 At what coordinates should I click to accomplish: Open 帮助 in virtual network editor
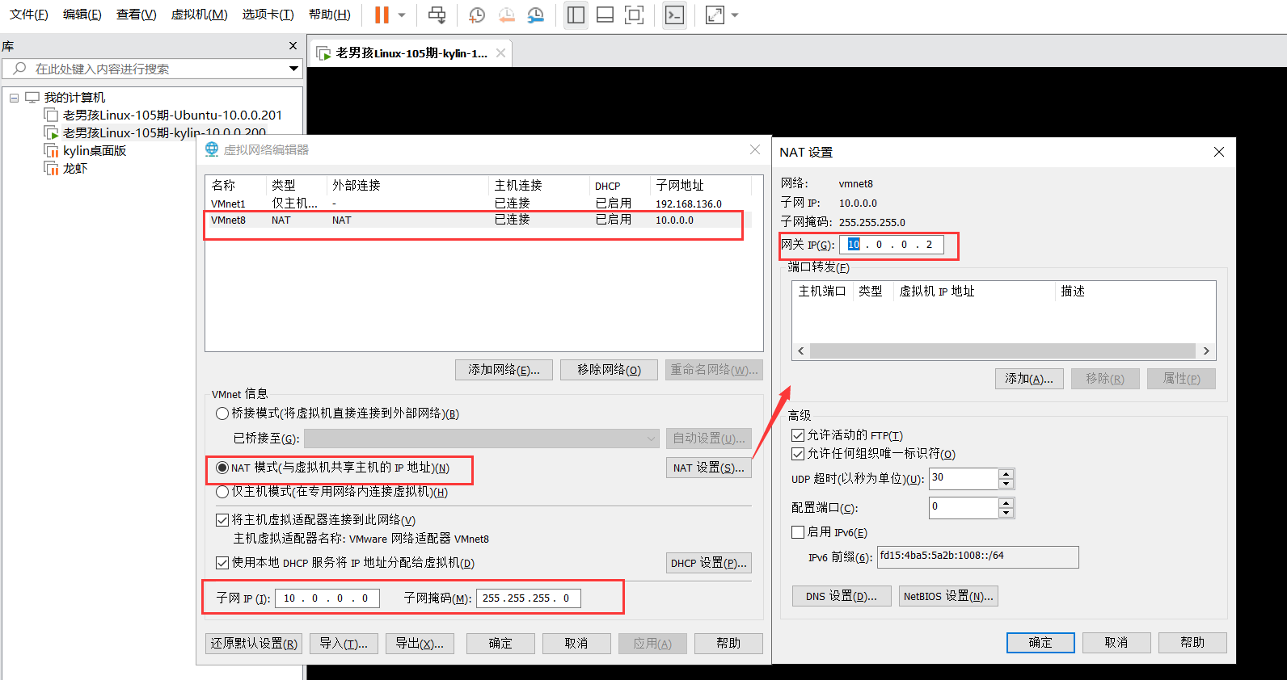728,644
